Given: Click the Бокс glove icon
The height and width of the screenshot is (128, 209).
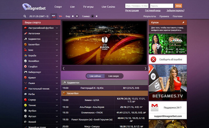Looking at the screenshot, I should click(25, 50).
